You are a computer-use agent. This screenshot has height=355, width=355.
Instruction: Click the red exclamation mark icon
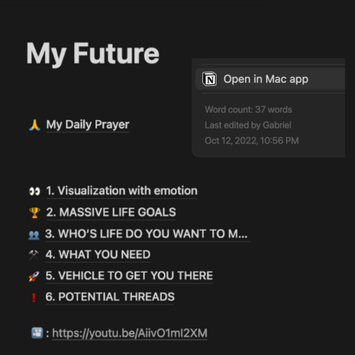tap(33, 297)
